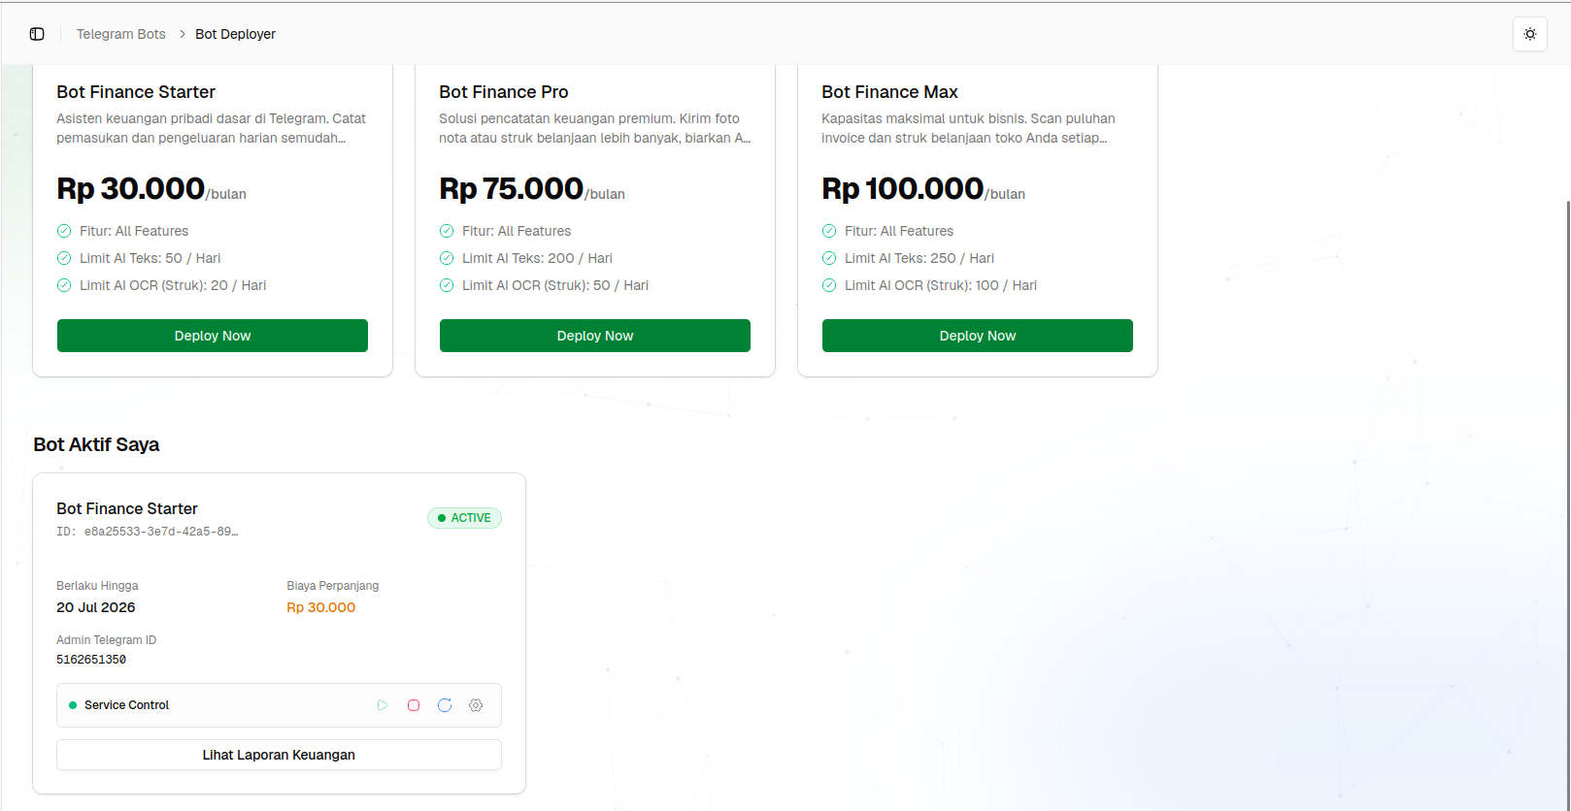Click the Telegram Bots breadcrumb
Viewport: 1571px width, 811px height.
point(121,34)
